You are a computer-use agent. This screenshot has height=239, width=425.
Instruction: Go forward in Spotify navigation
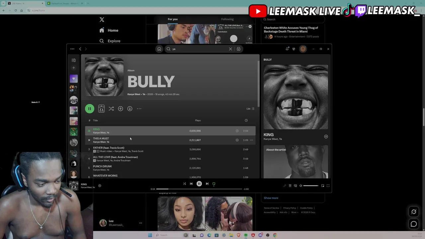[86, 49]
